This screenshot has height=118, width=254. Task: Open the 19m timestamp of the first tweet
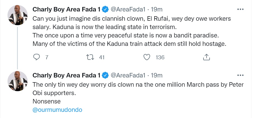156,10
